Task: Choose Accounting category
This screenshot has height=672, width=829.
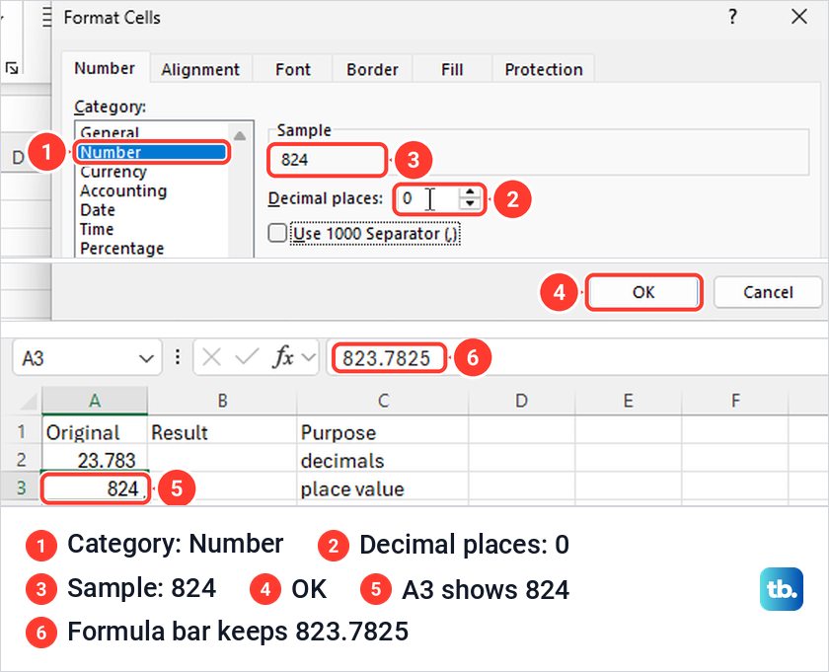Action: coord(123,190)
